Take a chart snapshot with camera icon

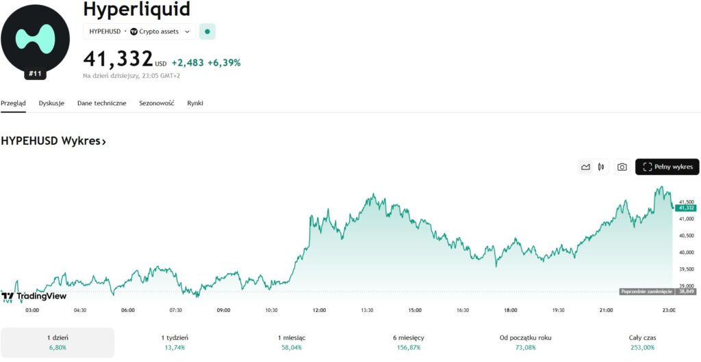click(622, 167)
